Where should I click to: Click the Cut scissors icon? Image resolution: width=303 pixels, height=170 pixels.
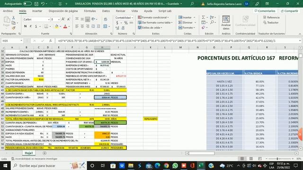pos(14,18)
